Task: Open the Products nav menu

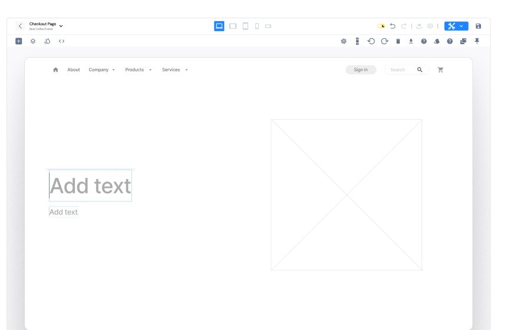Action: coord(134,70)
